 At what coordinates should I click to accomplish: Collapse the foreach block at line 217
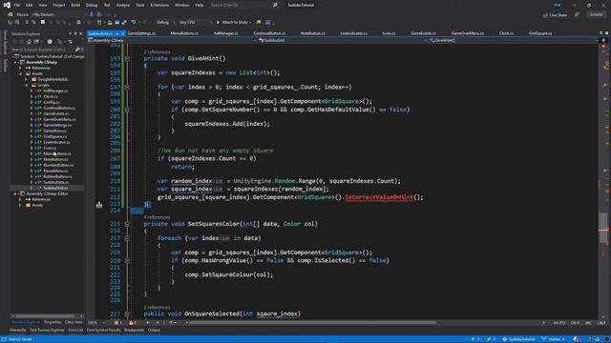coord(127,238)
